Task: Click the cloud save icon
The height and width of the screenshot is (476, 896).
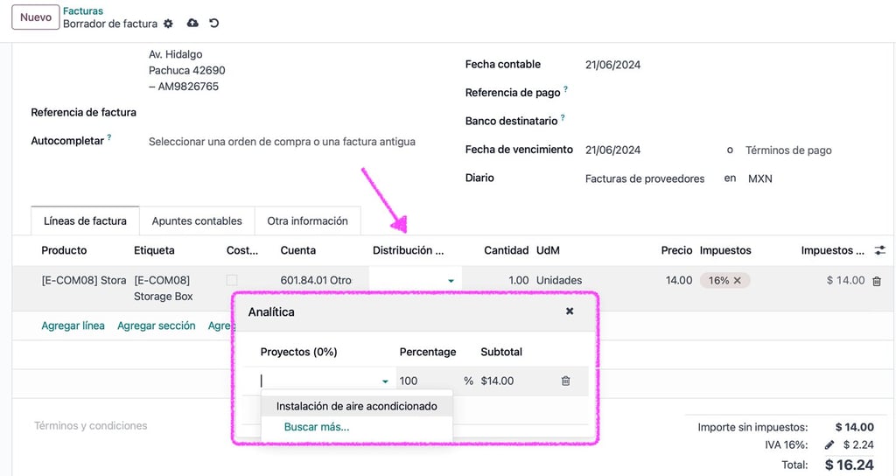Action: point(192,23)
